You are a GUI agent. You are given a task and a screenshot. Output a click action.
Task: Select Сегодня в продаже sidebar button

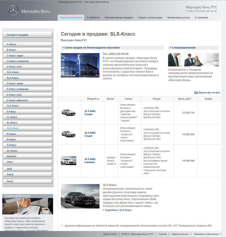pyautogui.click(x=28, y=35)
